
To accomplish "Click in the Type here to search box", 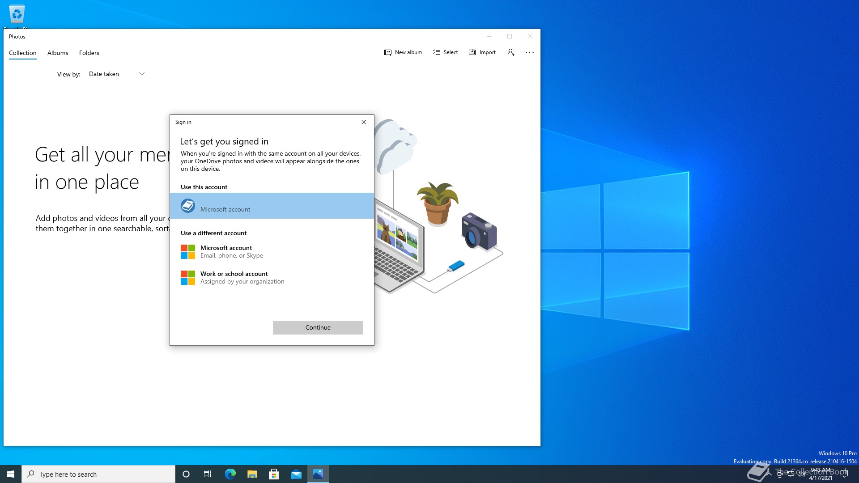I will 98,474.
